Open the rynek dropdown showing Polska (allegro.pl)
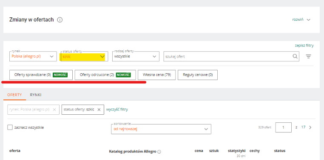This screenshot has height=160, width=324. click(x=33, y=56)
